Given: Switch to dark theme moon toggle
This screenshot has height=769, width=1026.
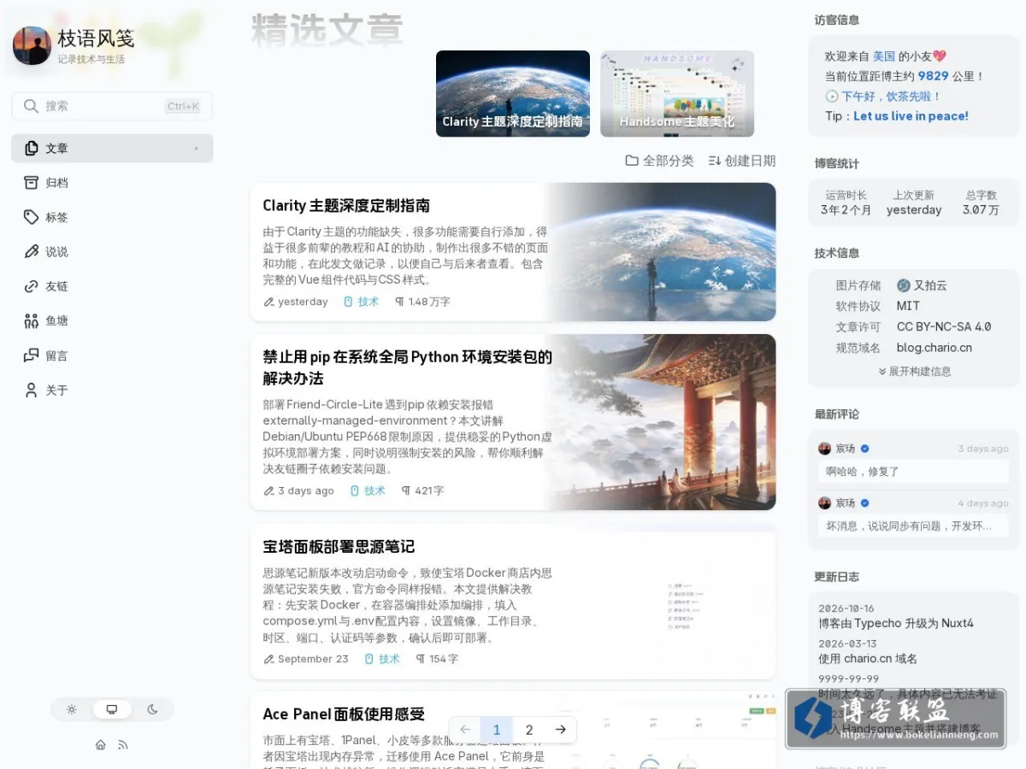Looking at the screenshot, I should click(152, 709).
